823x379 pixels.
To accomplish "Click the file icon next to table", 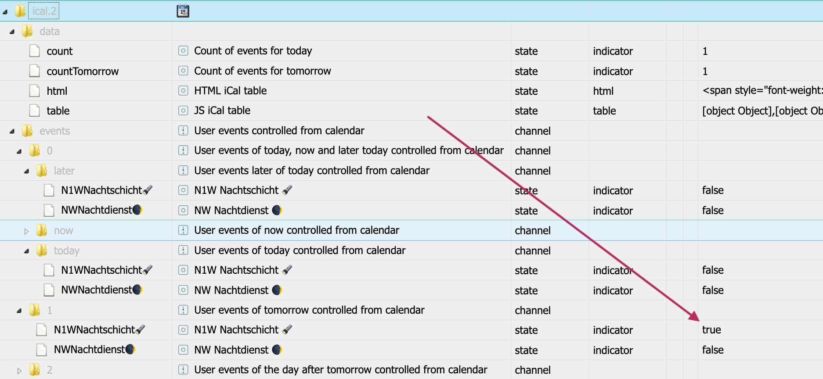I will click(35, 111).
